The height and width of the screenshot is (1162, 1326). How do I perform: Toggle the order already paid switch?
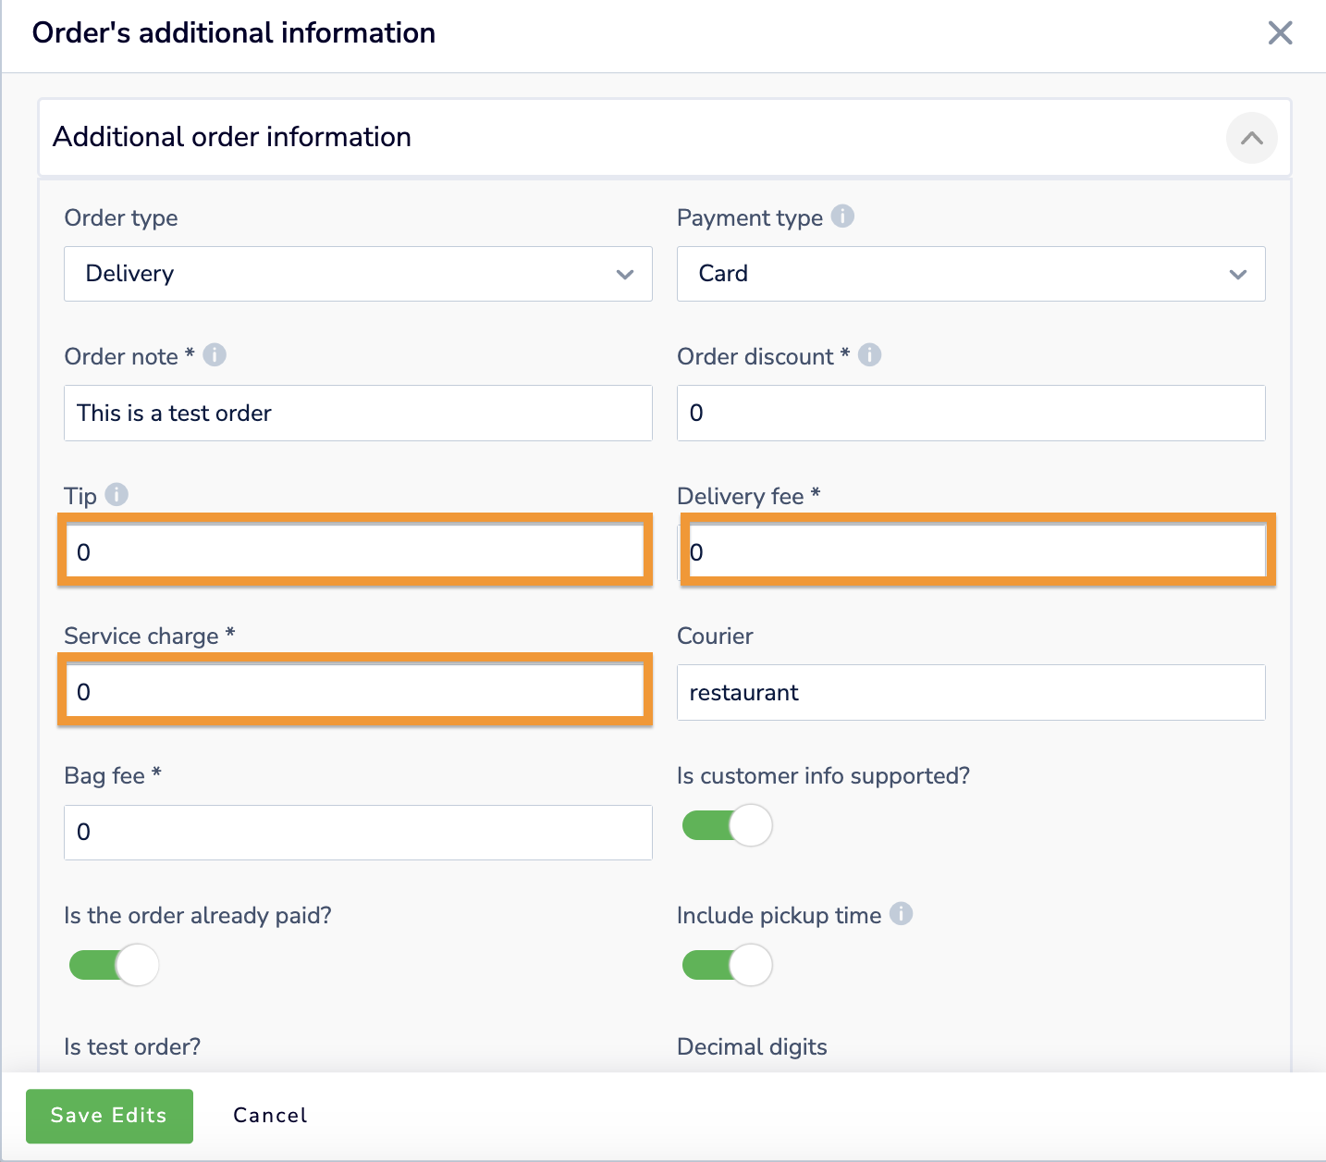pyautogui.click(x=114, y=965)
